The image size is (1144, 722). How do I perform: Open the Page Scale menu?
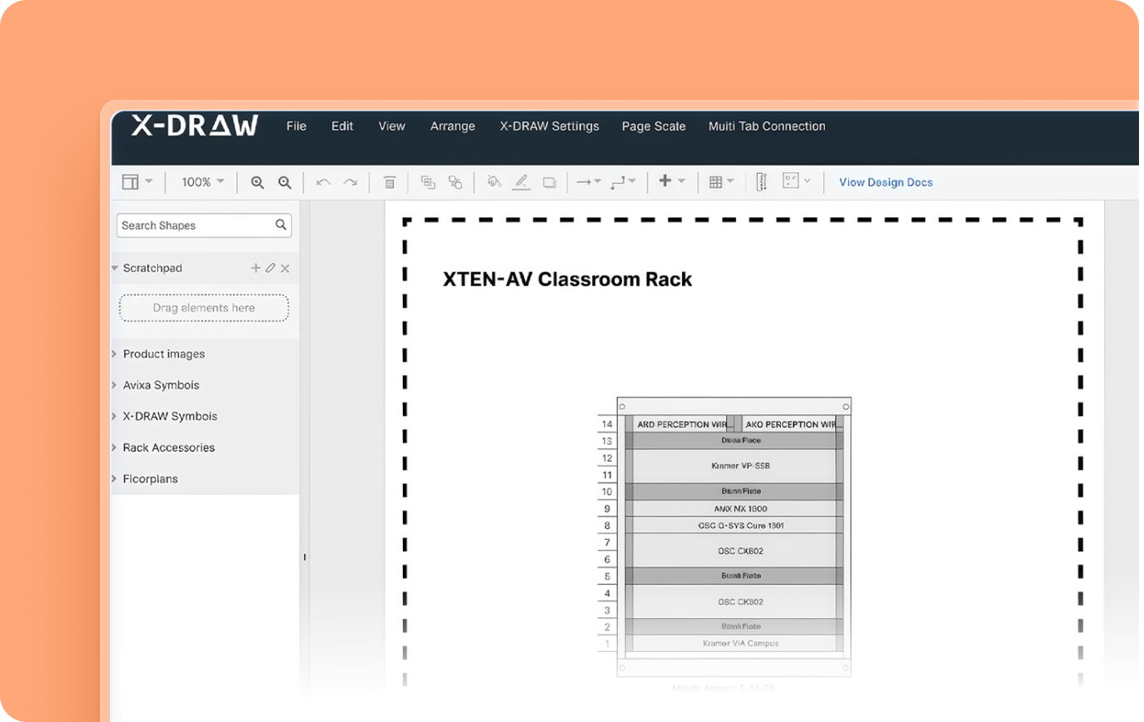click(654, 126)
